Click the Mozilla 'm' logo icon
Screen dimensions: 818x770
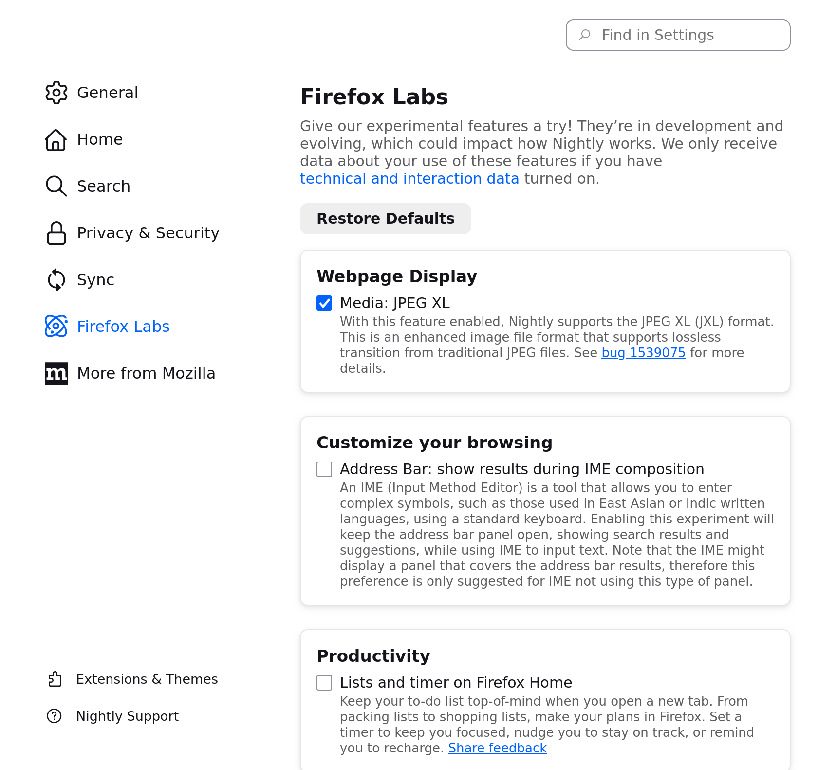[56, 373]
